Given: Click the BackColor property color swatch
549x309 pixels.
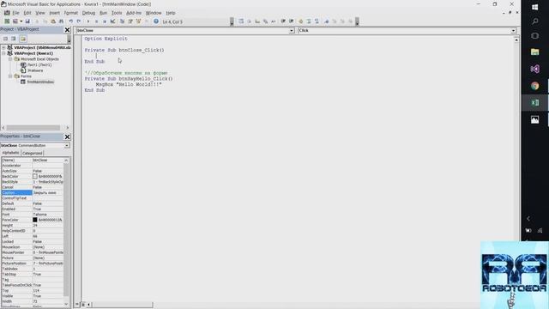Looking at the screenshot, I should pyautogui.click(x=35, y=176).
